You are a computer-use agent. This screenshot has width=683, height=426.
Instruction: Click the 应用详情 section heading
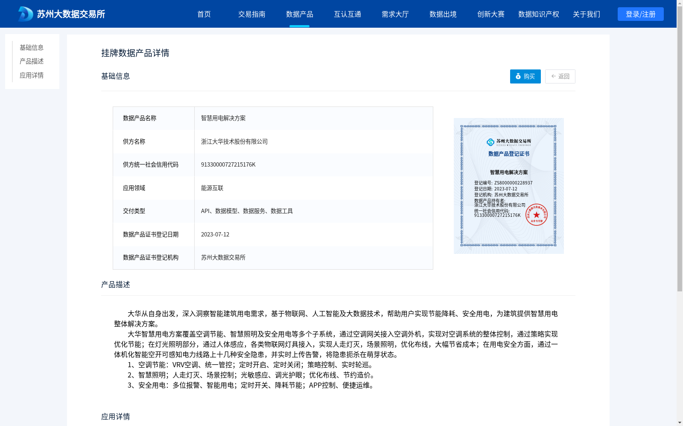click(116, 417)
